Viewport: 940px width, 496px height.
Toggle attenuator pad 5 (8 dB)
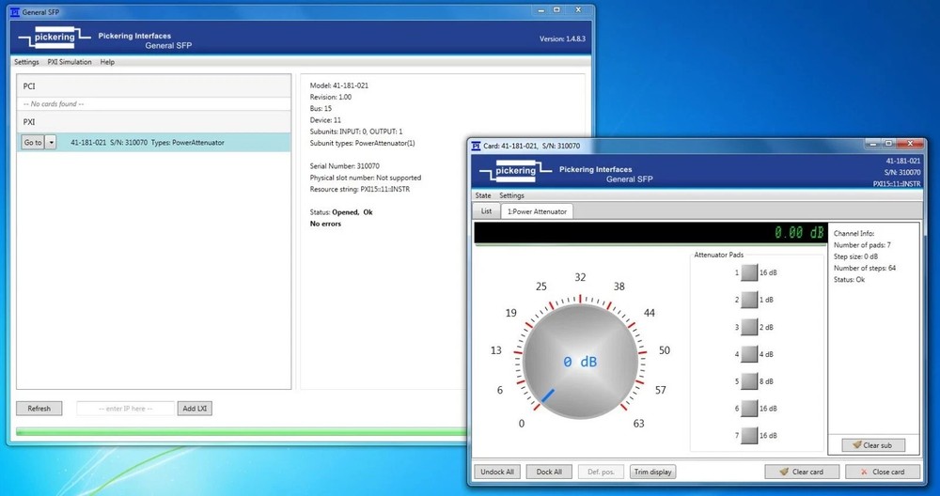pos(749,381)
